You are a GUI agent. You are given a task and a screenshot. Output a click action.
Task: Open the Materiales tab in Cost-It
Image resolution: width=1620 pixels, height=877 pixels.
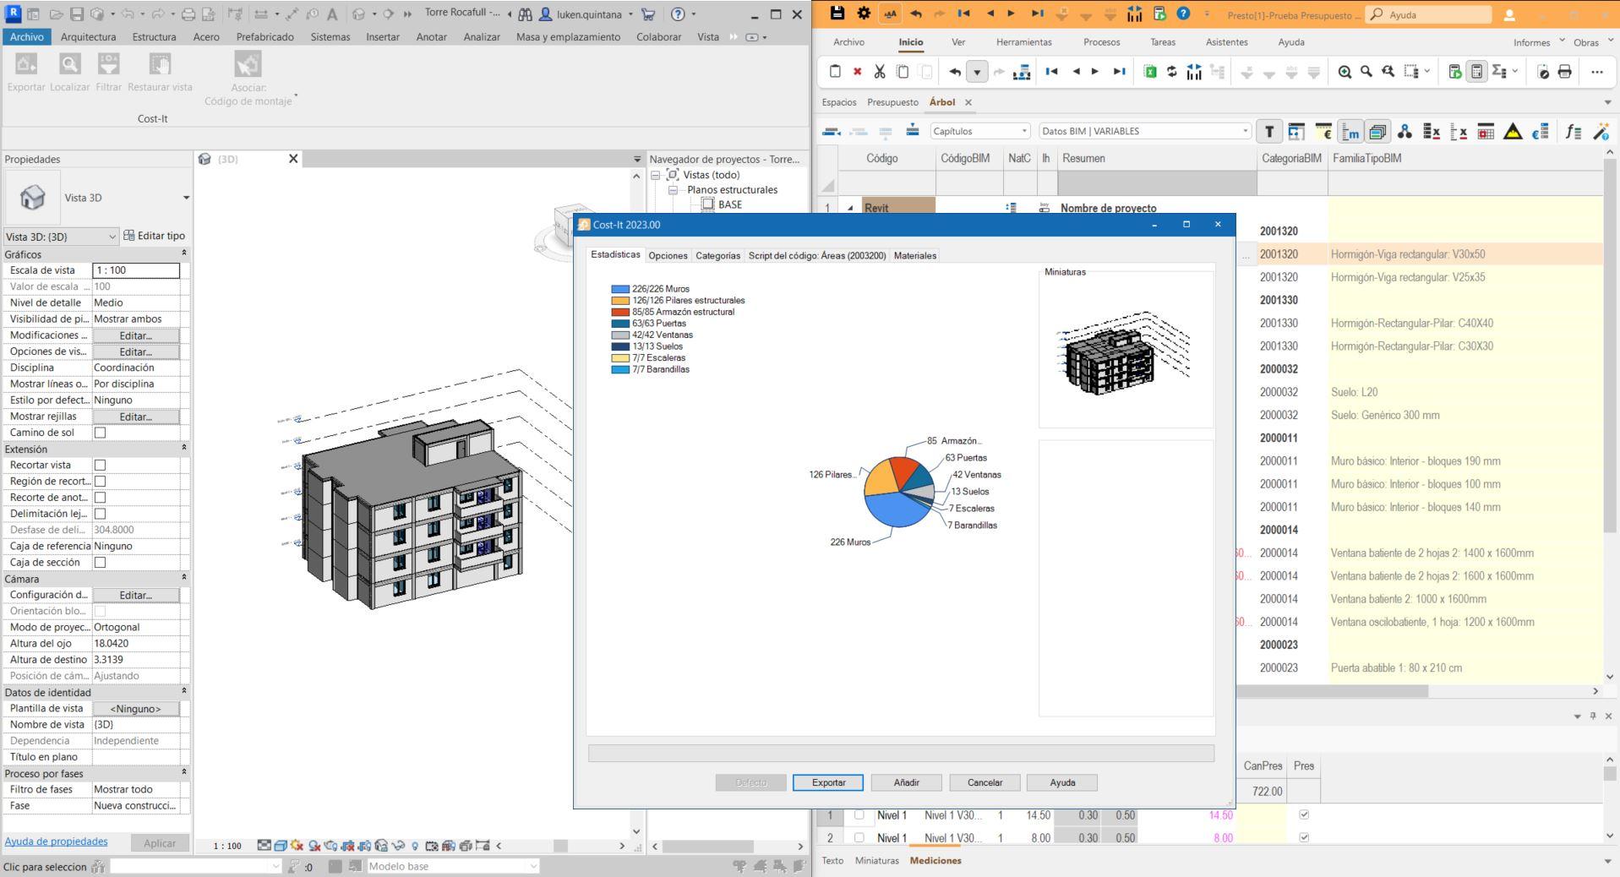tap(915, 255)
